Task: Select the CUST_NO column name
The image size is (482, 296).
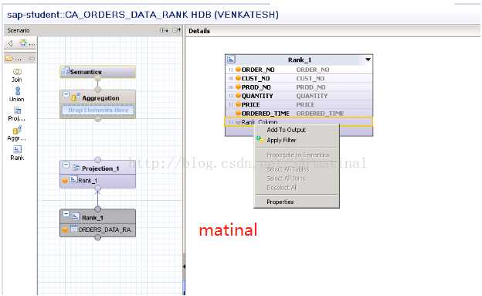Action: tap(256, 78)
